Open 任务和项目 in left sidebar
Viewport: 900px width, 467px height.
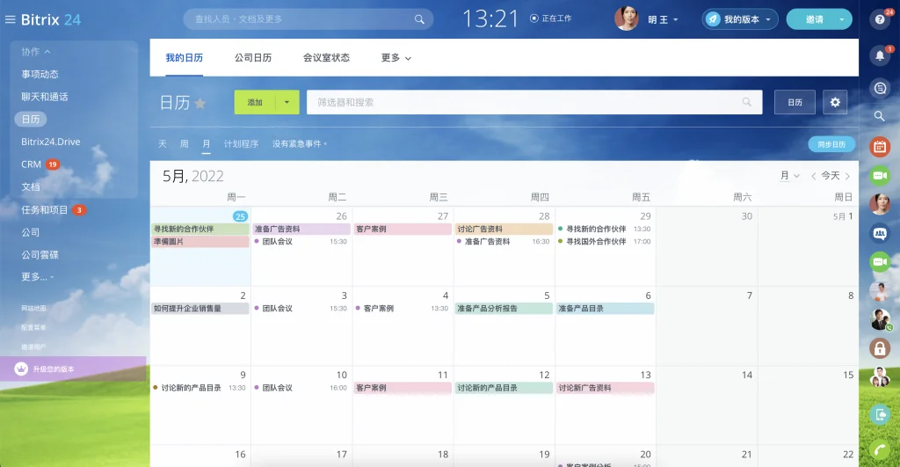click(45, 209)
